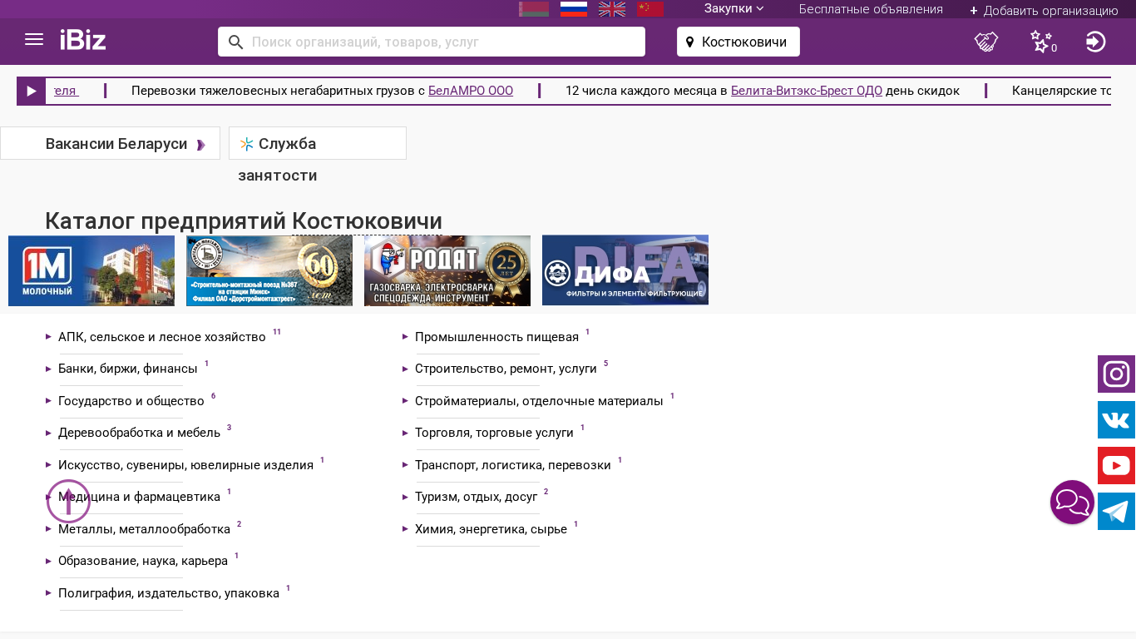This screenshot has width=1136, height=639.
Task: Open YouTube social link
Action: point(1116,466)
